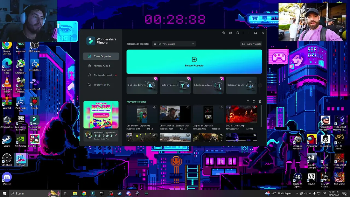Screen dimensions: 350x197
Task: Search local projects with magnifier icon
Action: click(x=248, y=102)
